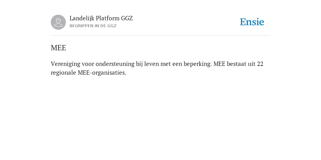The width and height of the screenshot is (321, 160).
Task: Click the MEE heading title
Action: click(x=58, y=48)
